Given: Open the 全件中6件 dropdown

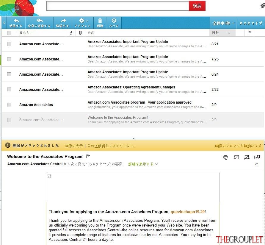Looking at the screenshot, I should click(223, 23).
